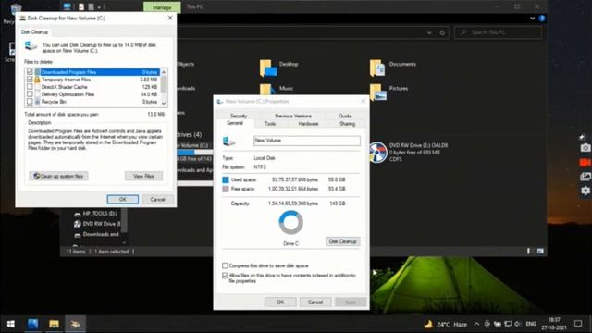The height and width of the screenshot is (333, 592).
Task: Select DVD RW Drive in navigation pane
Action: point(97,224)
